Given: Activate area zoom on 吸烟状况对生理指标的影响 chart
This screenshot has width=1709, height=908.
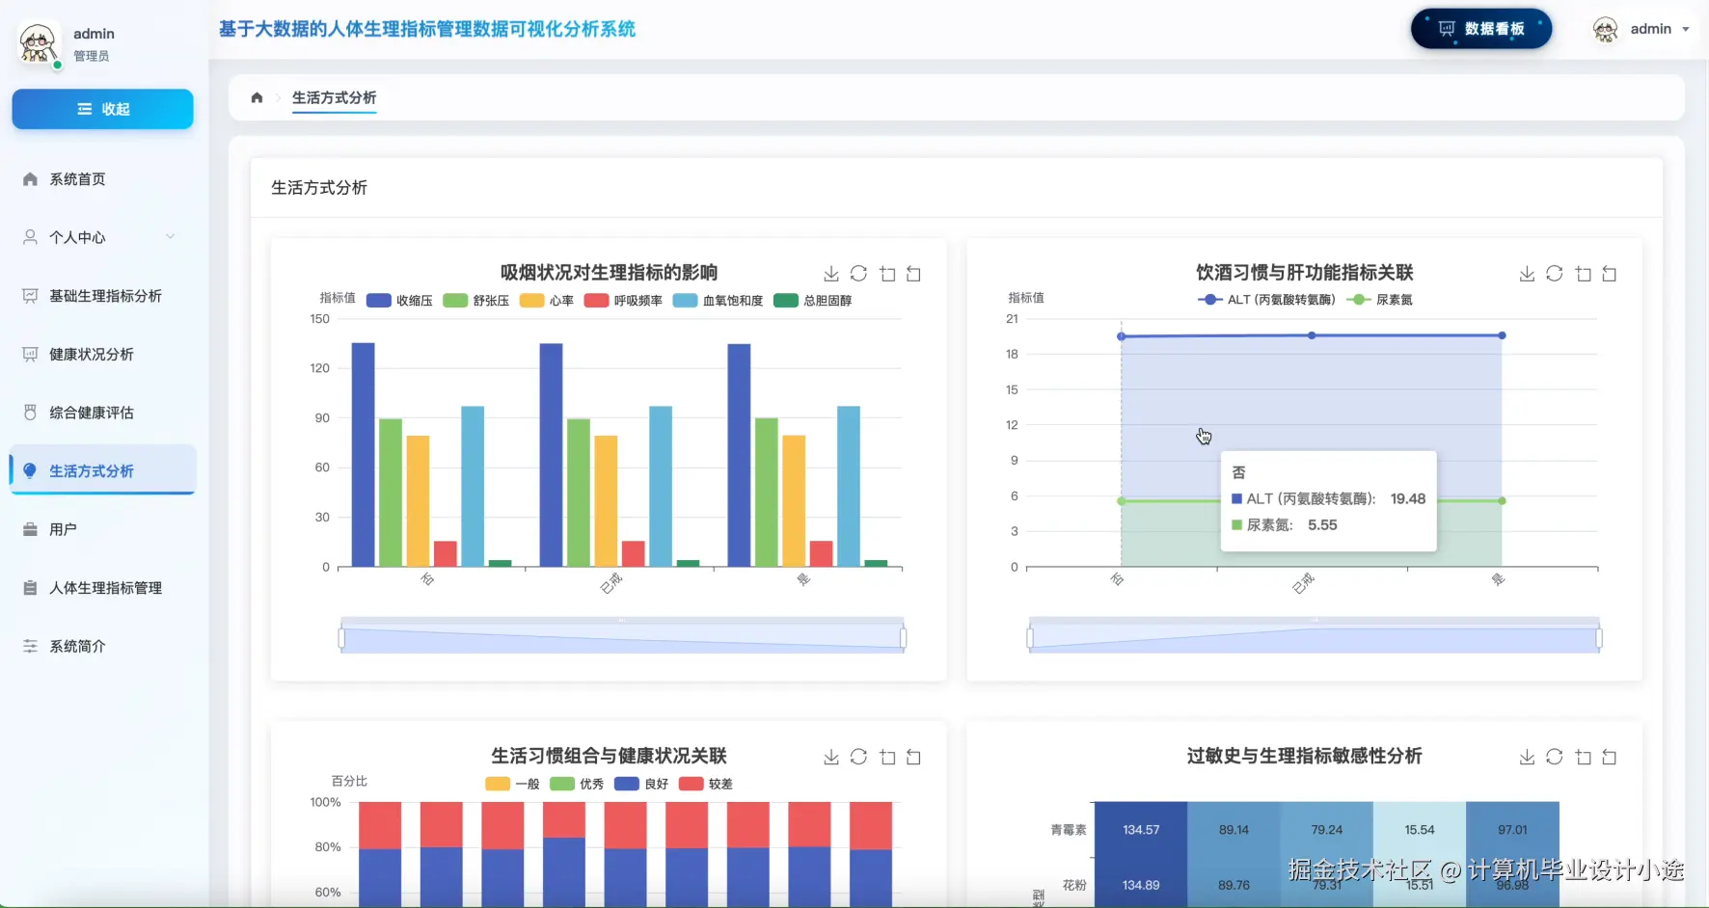Looking at the screenshot, I should pos(887,274).
